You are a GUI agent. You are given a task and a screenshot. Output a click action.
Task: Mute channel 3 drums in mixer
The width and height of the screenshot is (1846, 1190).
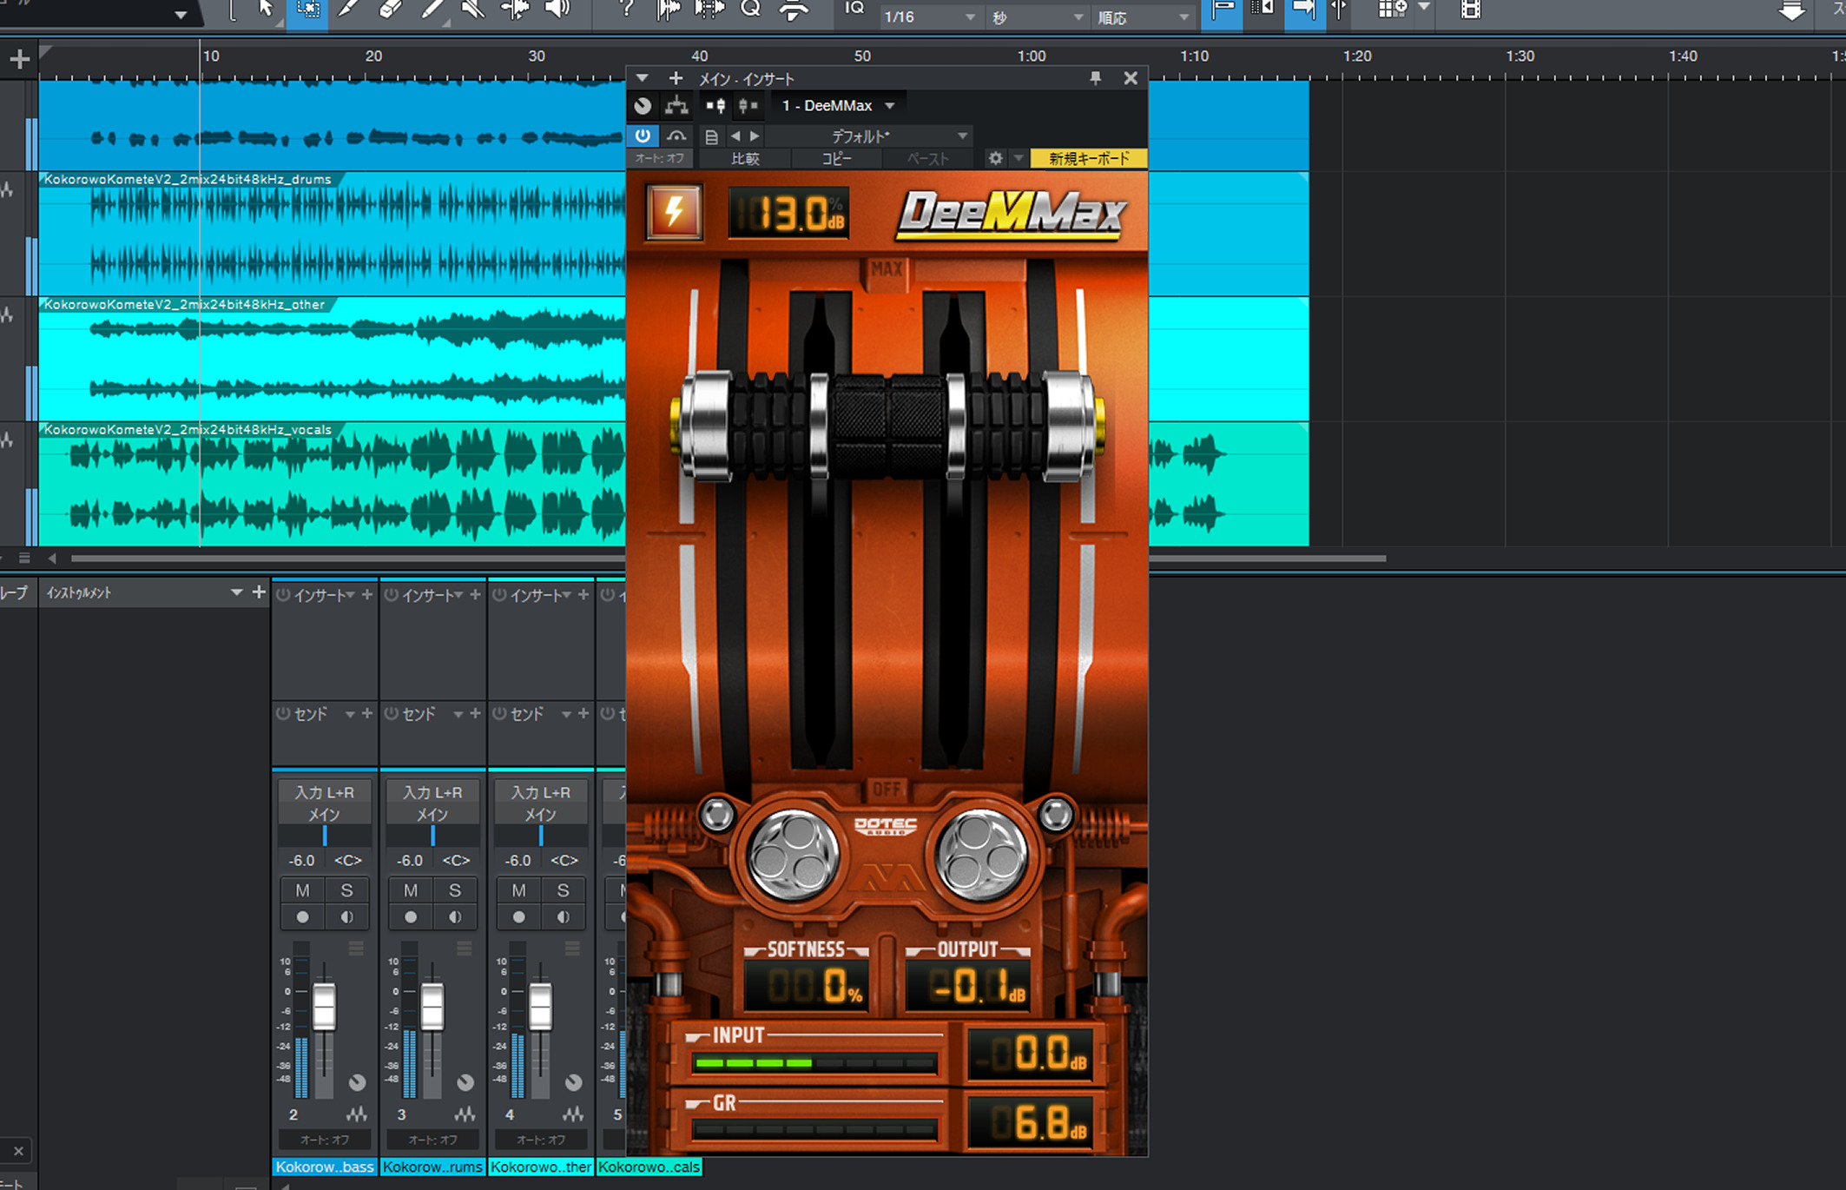tap(411, 890)
